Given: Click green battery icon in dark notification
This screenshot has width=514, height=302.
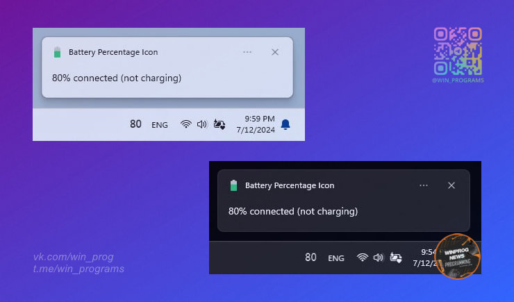Looking at the screenshot, I should tap(233, 185).
